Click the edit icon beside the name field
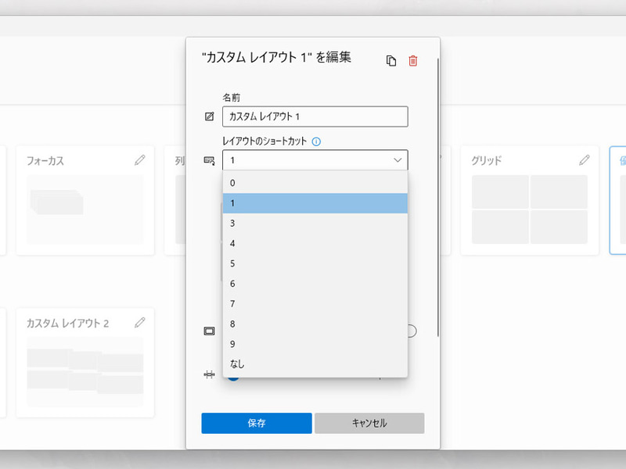626x469 pixels. pos(209,116)
